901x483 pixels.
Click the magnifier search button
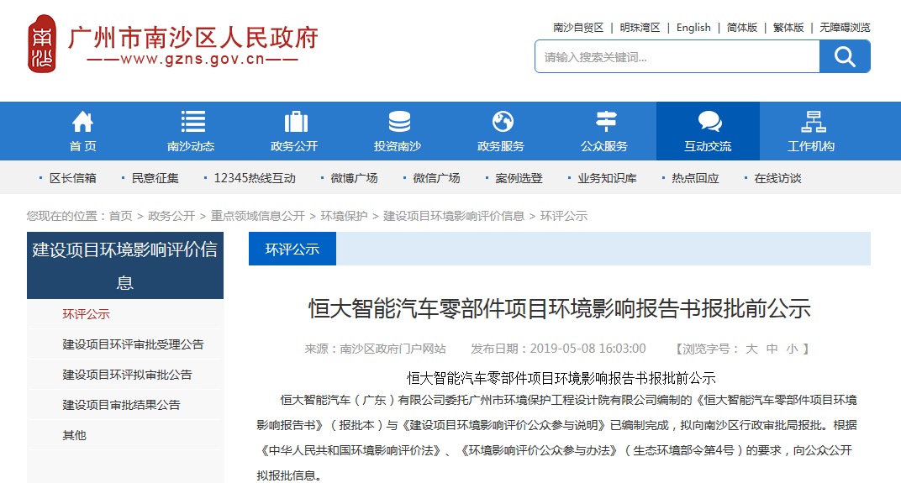click(845, 56)
